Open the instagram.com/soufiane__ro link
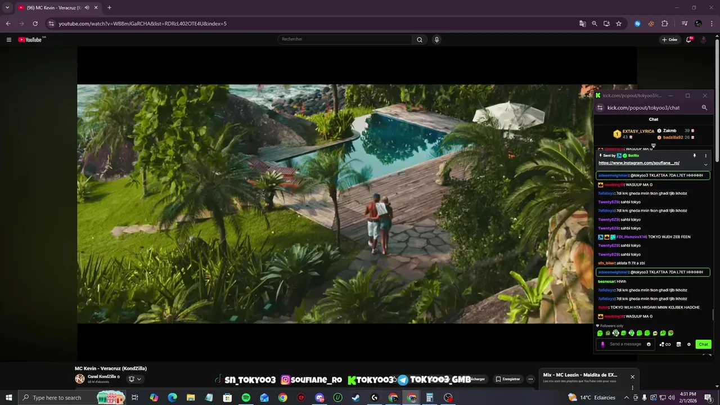 [x=639, y=163]
